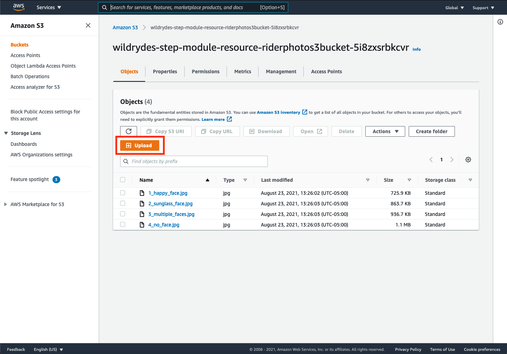Image resolution: width=507 pixels, height=354 pixels.
Task: Open the info panel icon at right edge
Action: pos(500,22)
